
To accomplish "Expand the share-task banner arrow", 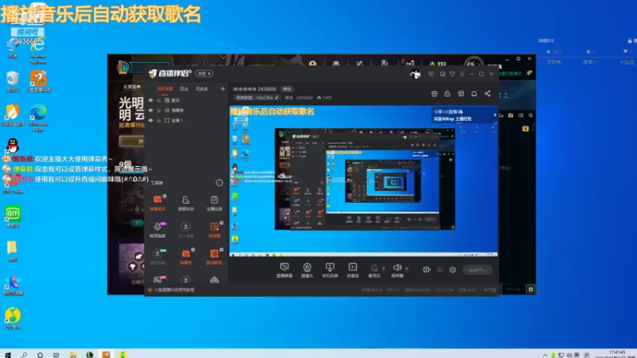I will 494,115.
